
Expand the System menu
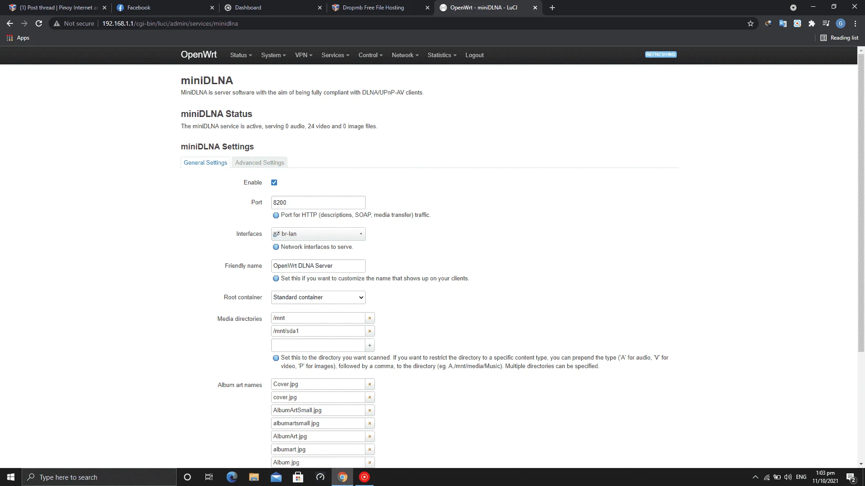click(x=273, y=55)
